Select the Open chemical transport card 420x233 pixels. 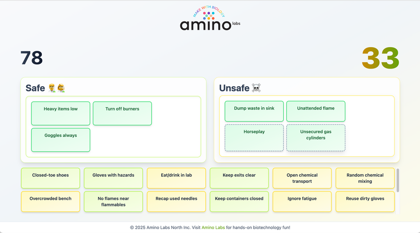[x=302, y=178]
